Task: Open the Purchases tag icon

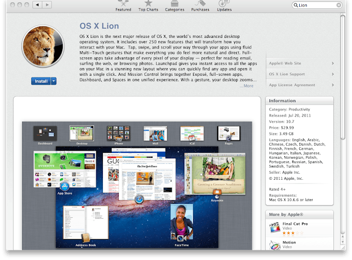Action: point(200,3)
